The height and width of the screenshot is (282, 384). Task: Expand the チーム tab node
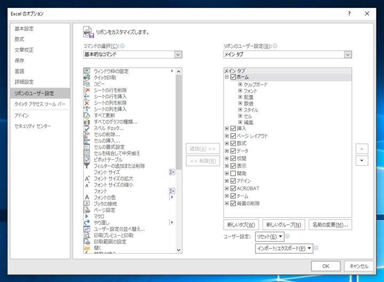(227, 196)
